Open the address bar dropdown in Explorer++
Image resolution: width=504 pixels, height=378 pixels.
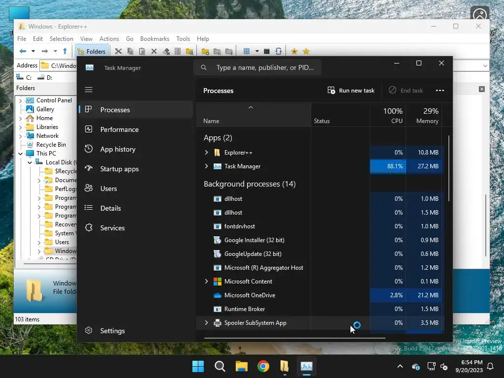point(485,65)
